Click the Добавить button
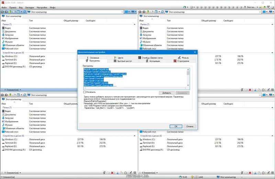The width and height of the screenshot is (275, 179). tap(167, 93)
